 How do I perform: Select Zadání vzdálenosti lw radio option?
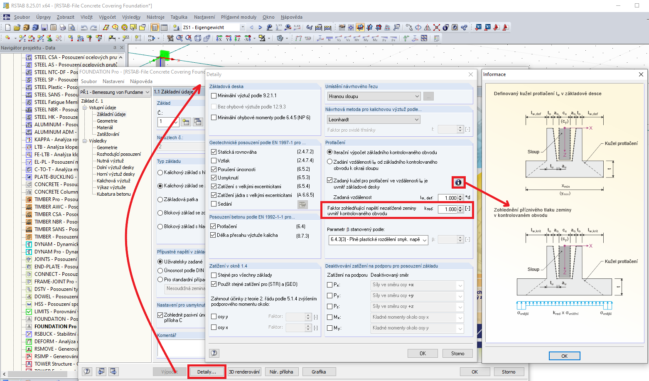tap(330, 162)
